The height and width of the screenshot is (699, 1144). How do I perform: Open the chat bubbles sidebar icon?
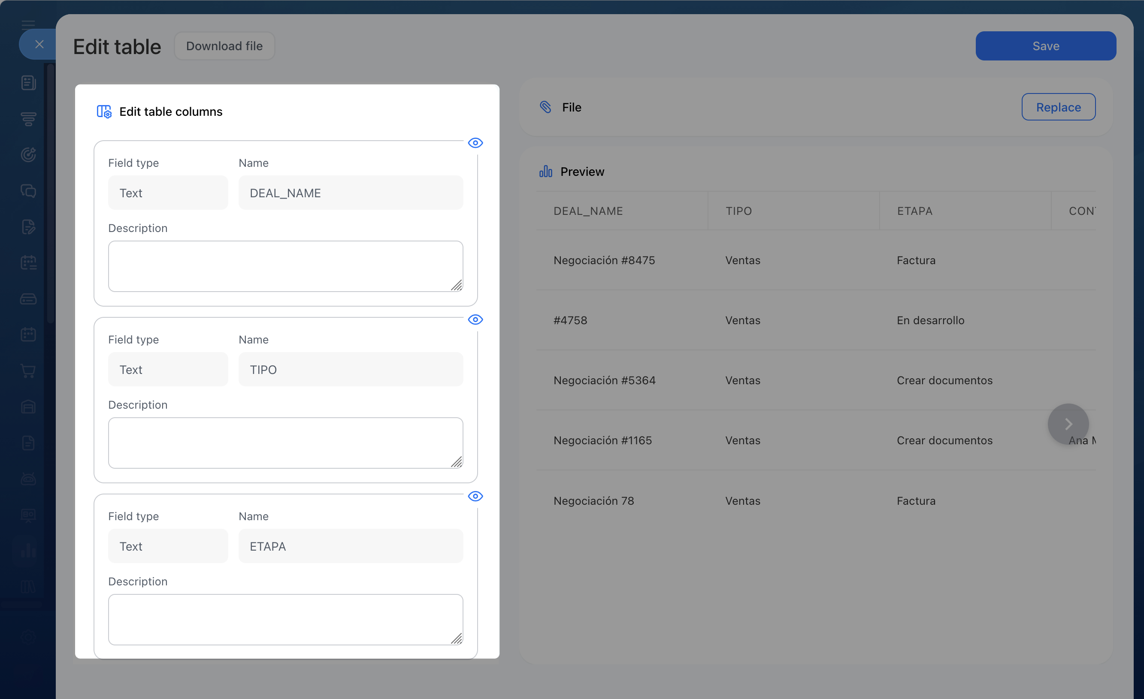click(x=28, y=191)
